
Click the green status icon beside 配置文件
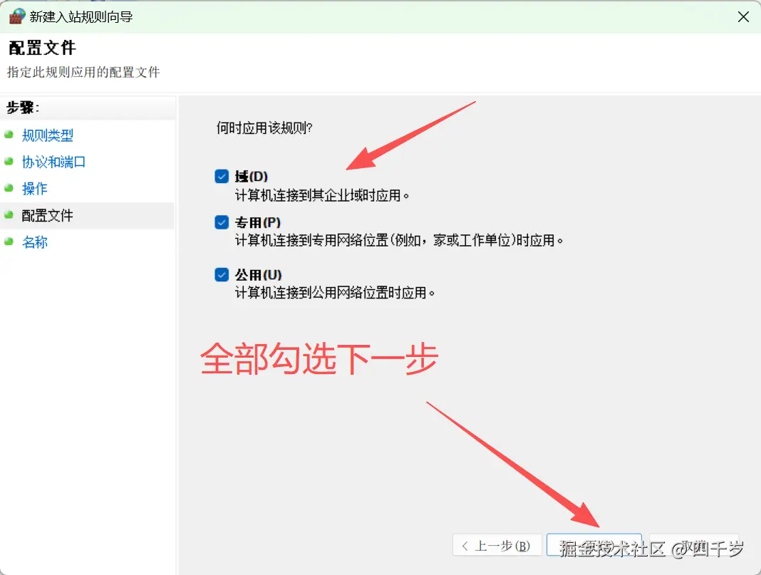pyautogui.click(x=10, y=215)
